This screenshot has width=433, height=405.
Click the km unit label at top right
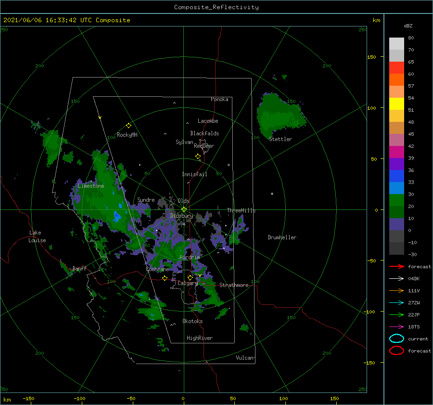click(376, 20)
